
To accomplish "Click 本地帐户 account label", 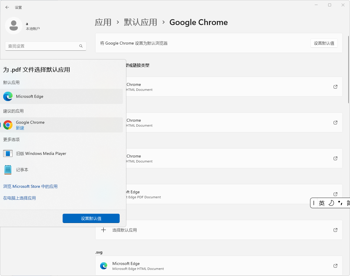I will point(33,29).
